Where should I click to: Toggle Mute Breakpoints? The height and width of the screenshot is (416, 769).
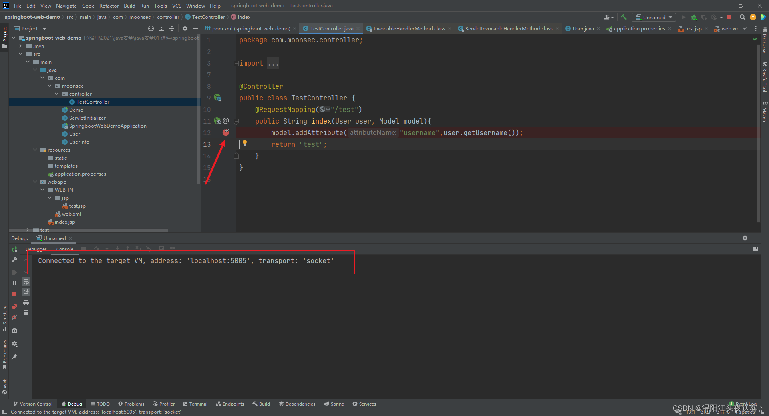point(14,317)
